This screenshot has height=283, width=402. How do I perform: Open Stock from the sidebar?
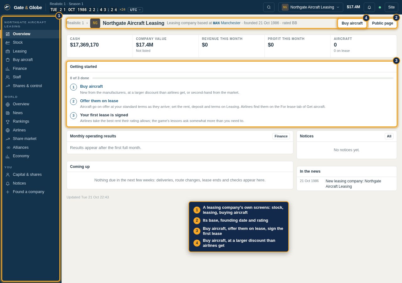click(x=31, y=42)
